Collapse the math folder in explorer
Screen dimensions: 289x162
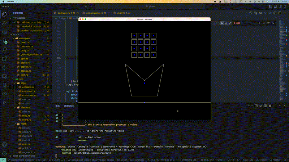pyautogui.click(x=23, y=123)
